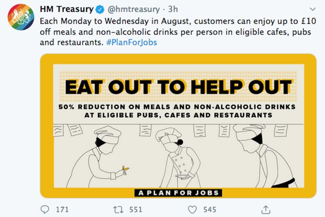Click the HM Treasury display name
The image size is (325, 217).
67,9
